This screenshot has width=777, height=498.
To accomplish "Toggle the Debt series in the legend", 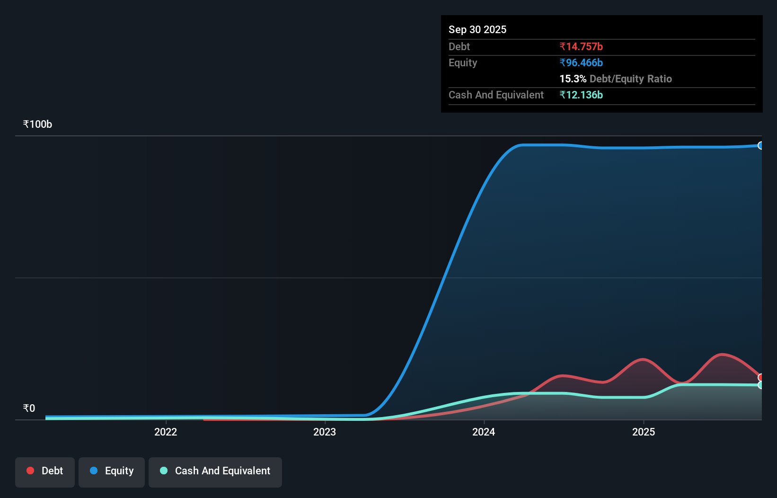I will (x=44, y=471).
